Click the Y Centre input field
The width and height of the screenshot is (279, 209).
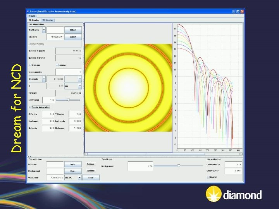pyautogui.click(x=74, y=114)
